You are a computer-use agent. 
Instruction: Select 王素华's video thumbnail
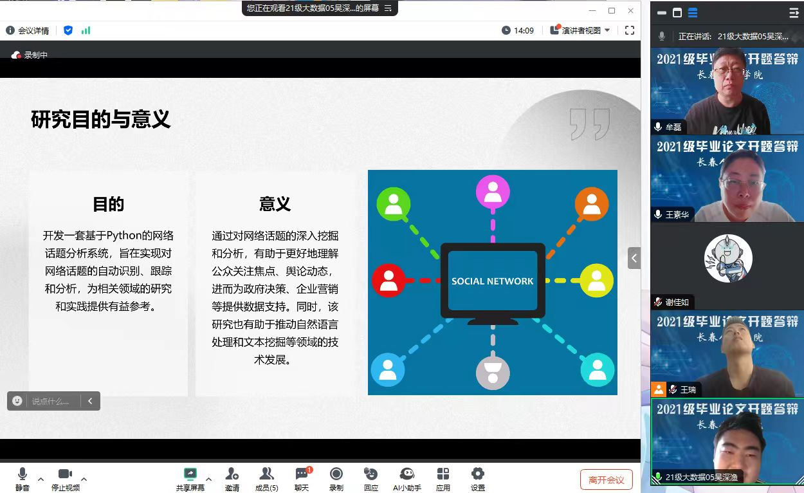coord(727,178)
